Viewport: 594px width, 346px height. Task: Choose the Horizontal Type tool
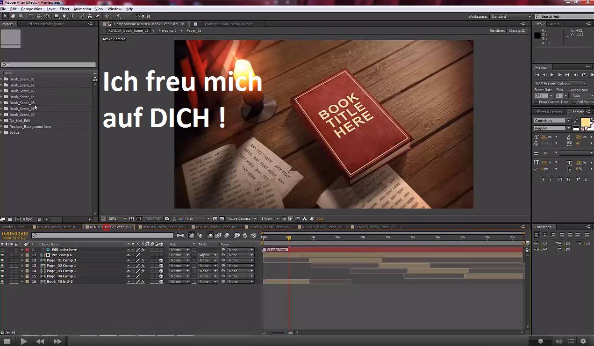pyautogui.click(x=72, y=16)
